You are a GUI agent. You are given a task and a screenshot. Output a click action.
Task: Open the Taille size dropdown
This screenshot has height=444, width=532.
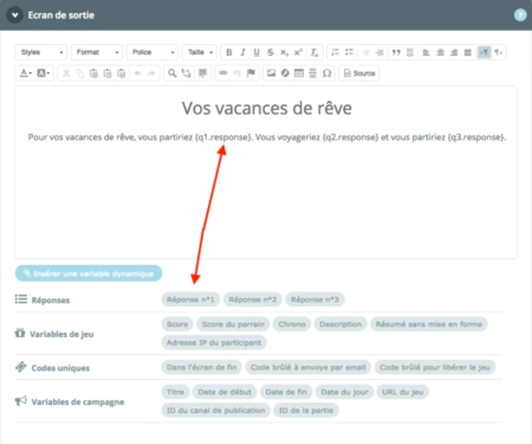point(200,53)
